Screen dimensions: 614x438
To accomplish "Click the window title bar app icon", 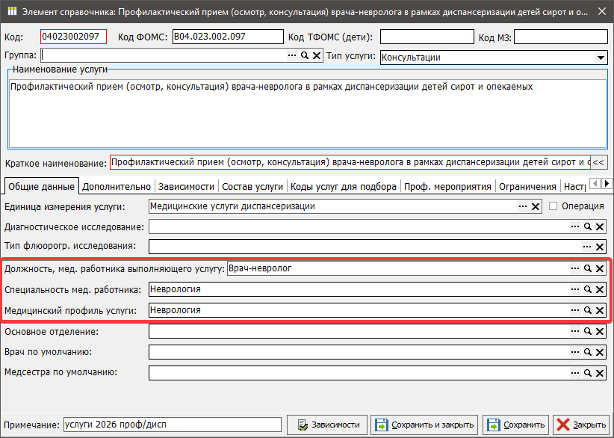I will (12, 11).
